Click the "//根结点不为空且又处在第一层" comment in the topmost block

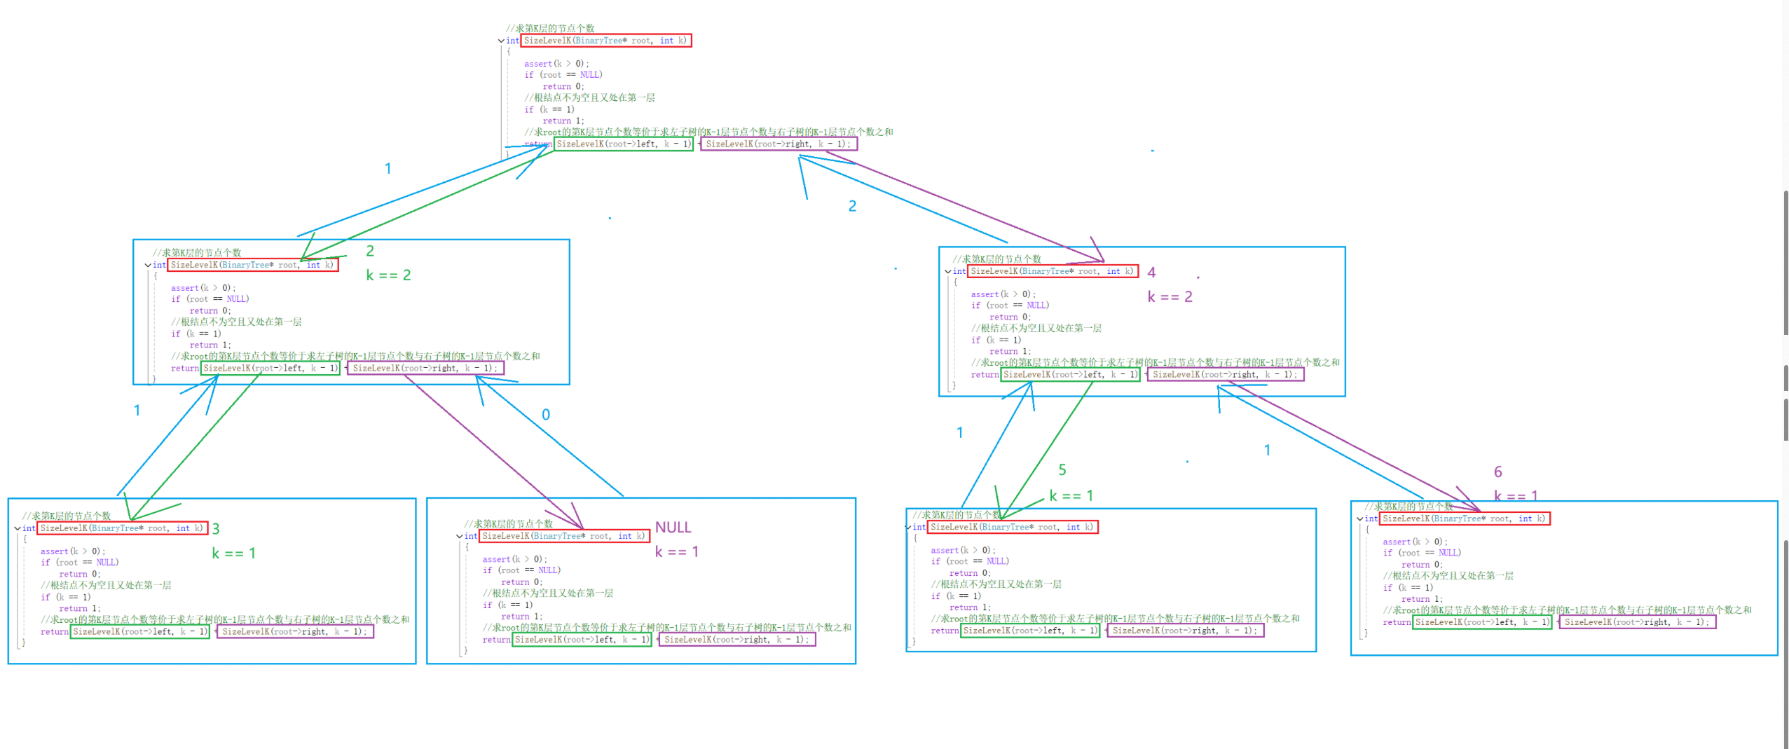[x=590, y=98]
